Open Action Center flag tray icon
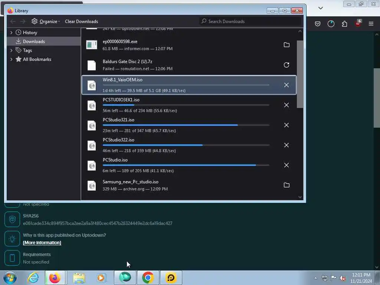This screenshot has height=285, width=380. point(334,278)
